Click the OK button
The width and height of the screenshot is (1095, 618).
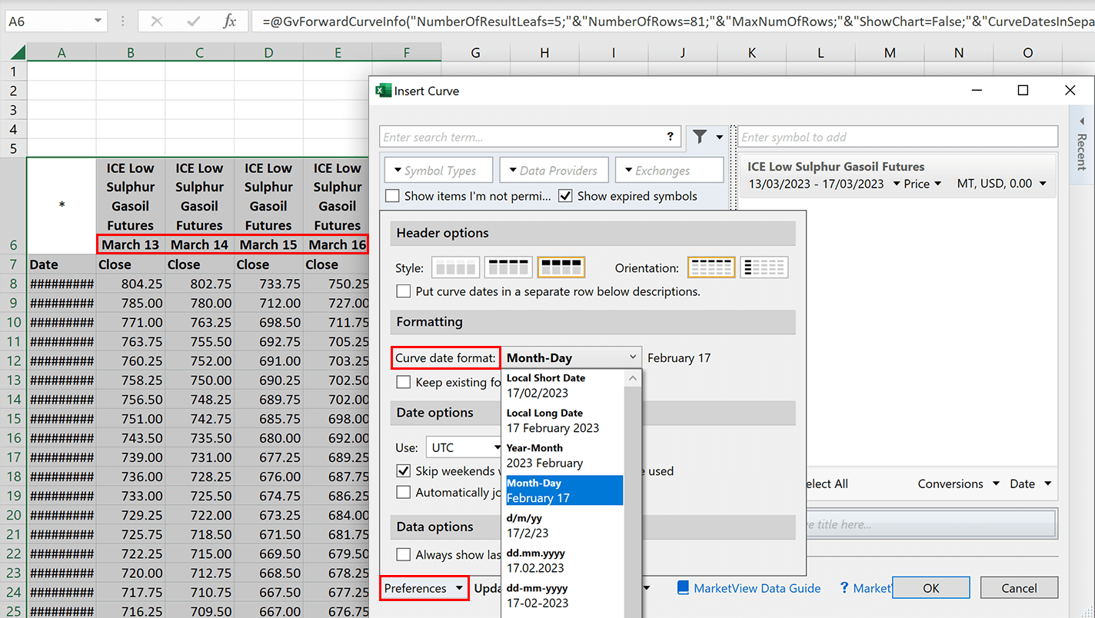[x=930, y=588]
